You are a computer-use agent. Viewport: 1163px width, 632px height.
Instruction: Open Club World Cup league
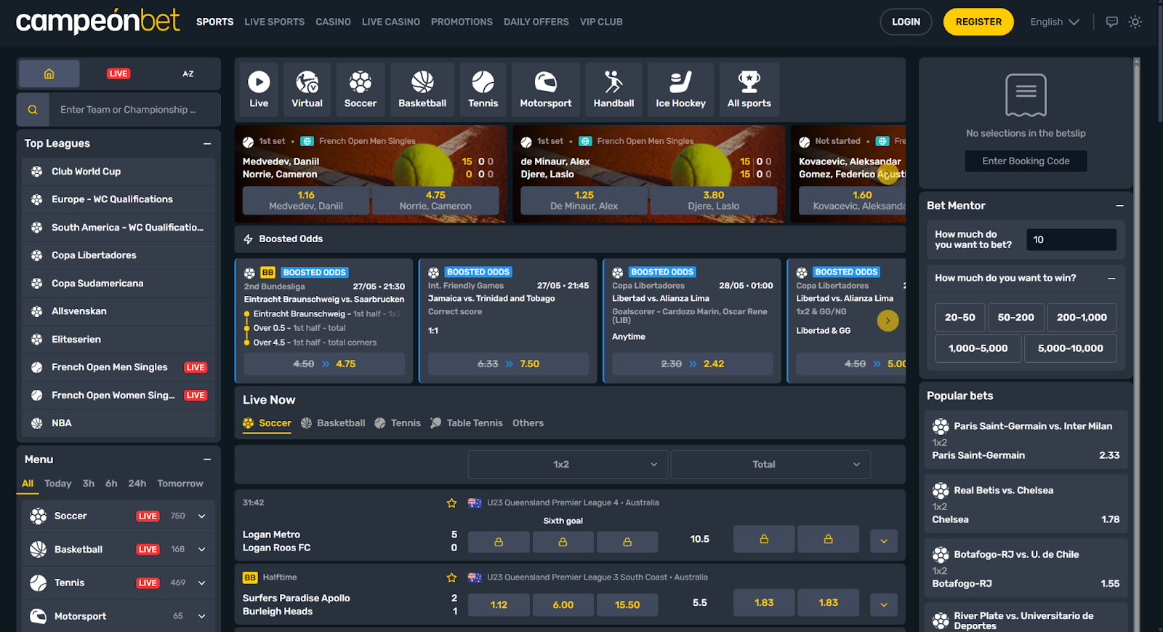pyautogui.click(x=118, y=172)
